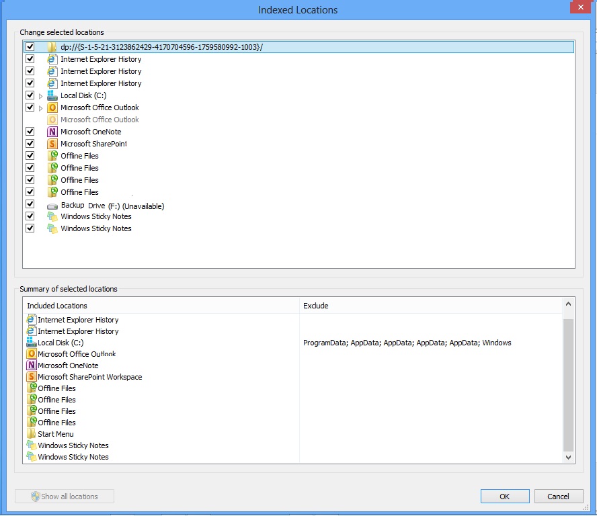Select the Microsoft OneNote tree label

tap(91, 132)
